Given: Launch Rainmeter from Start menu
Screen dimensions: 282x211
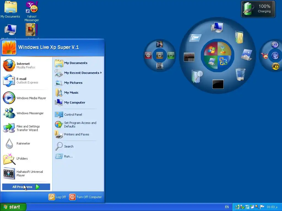Looking at the screenshot, I should [x=26, y=143].
